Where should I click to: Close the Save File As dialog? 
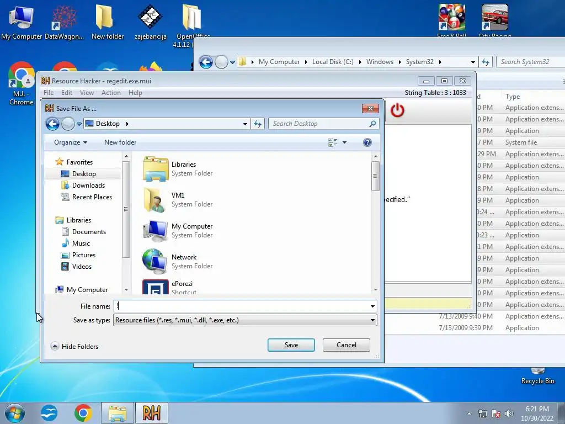tap(370, 109)
